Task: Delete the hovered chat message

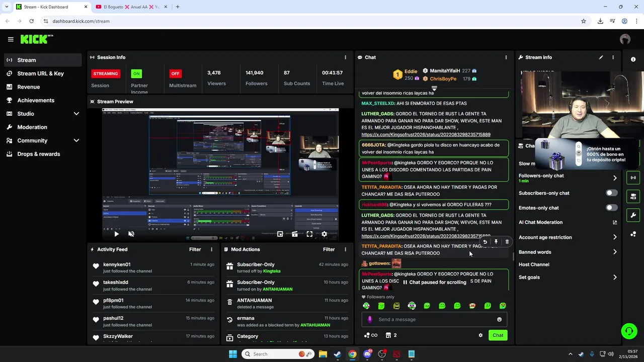Action: pos(507,242)
